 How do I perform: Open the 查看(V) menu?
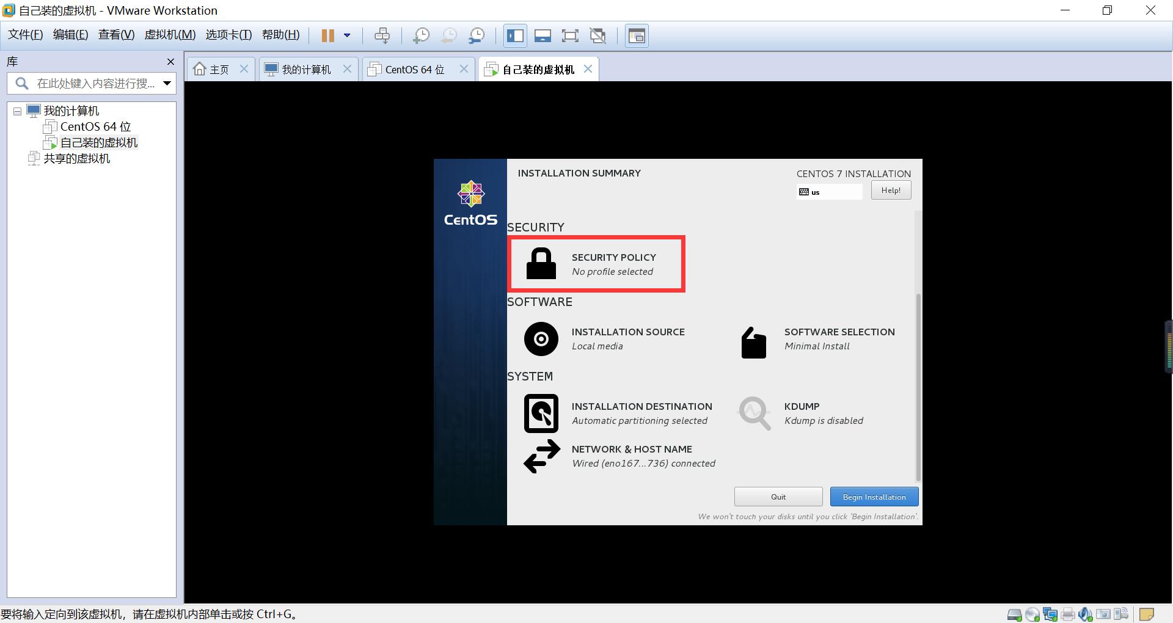116,35
